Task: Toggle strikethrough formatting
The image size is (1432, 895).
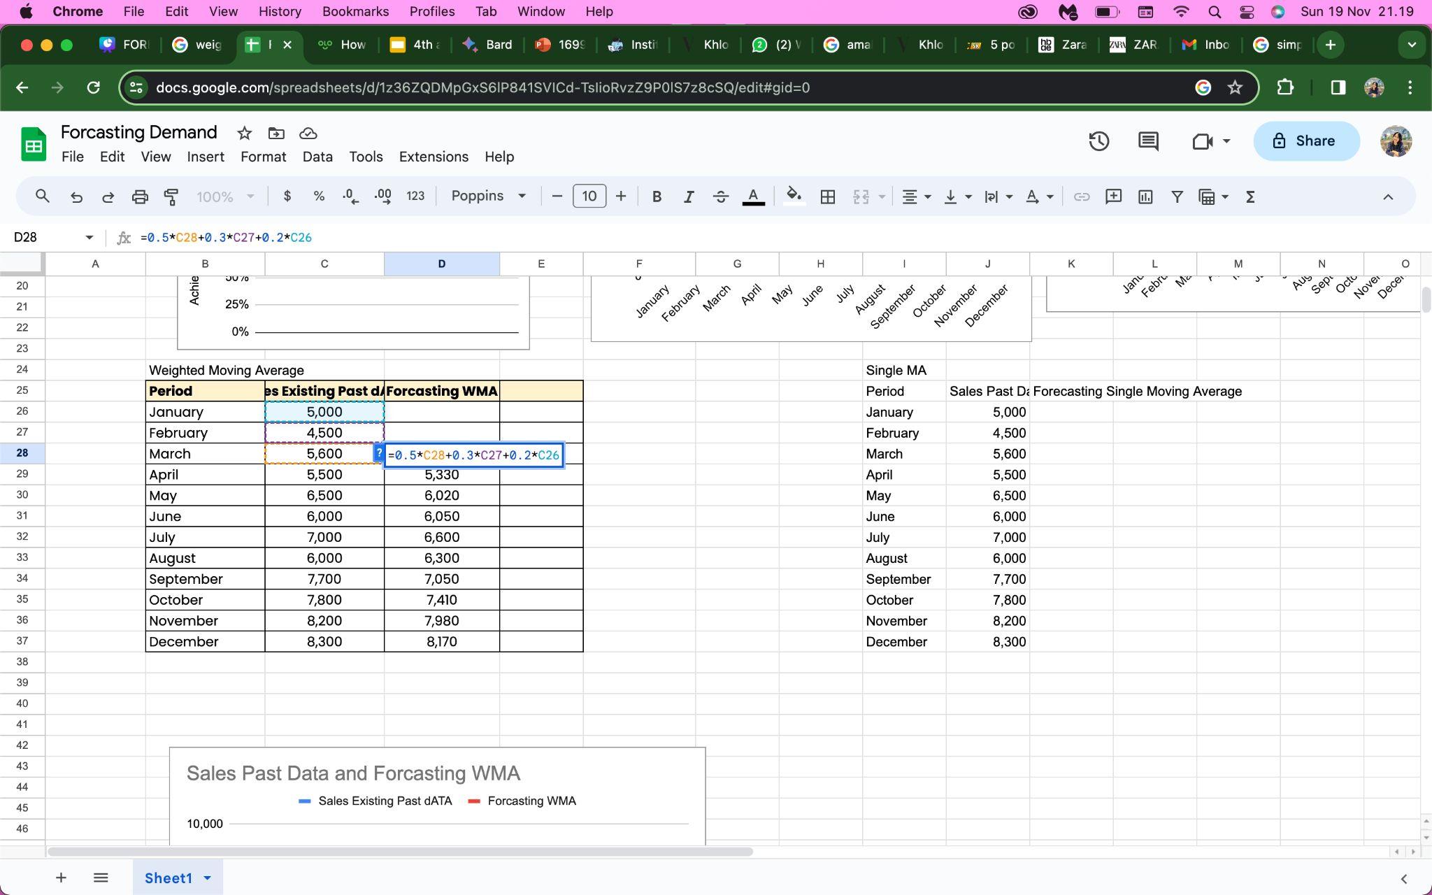Action: [x=720, y=196]
